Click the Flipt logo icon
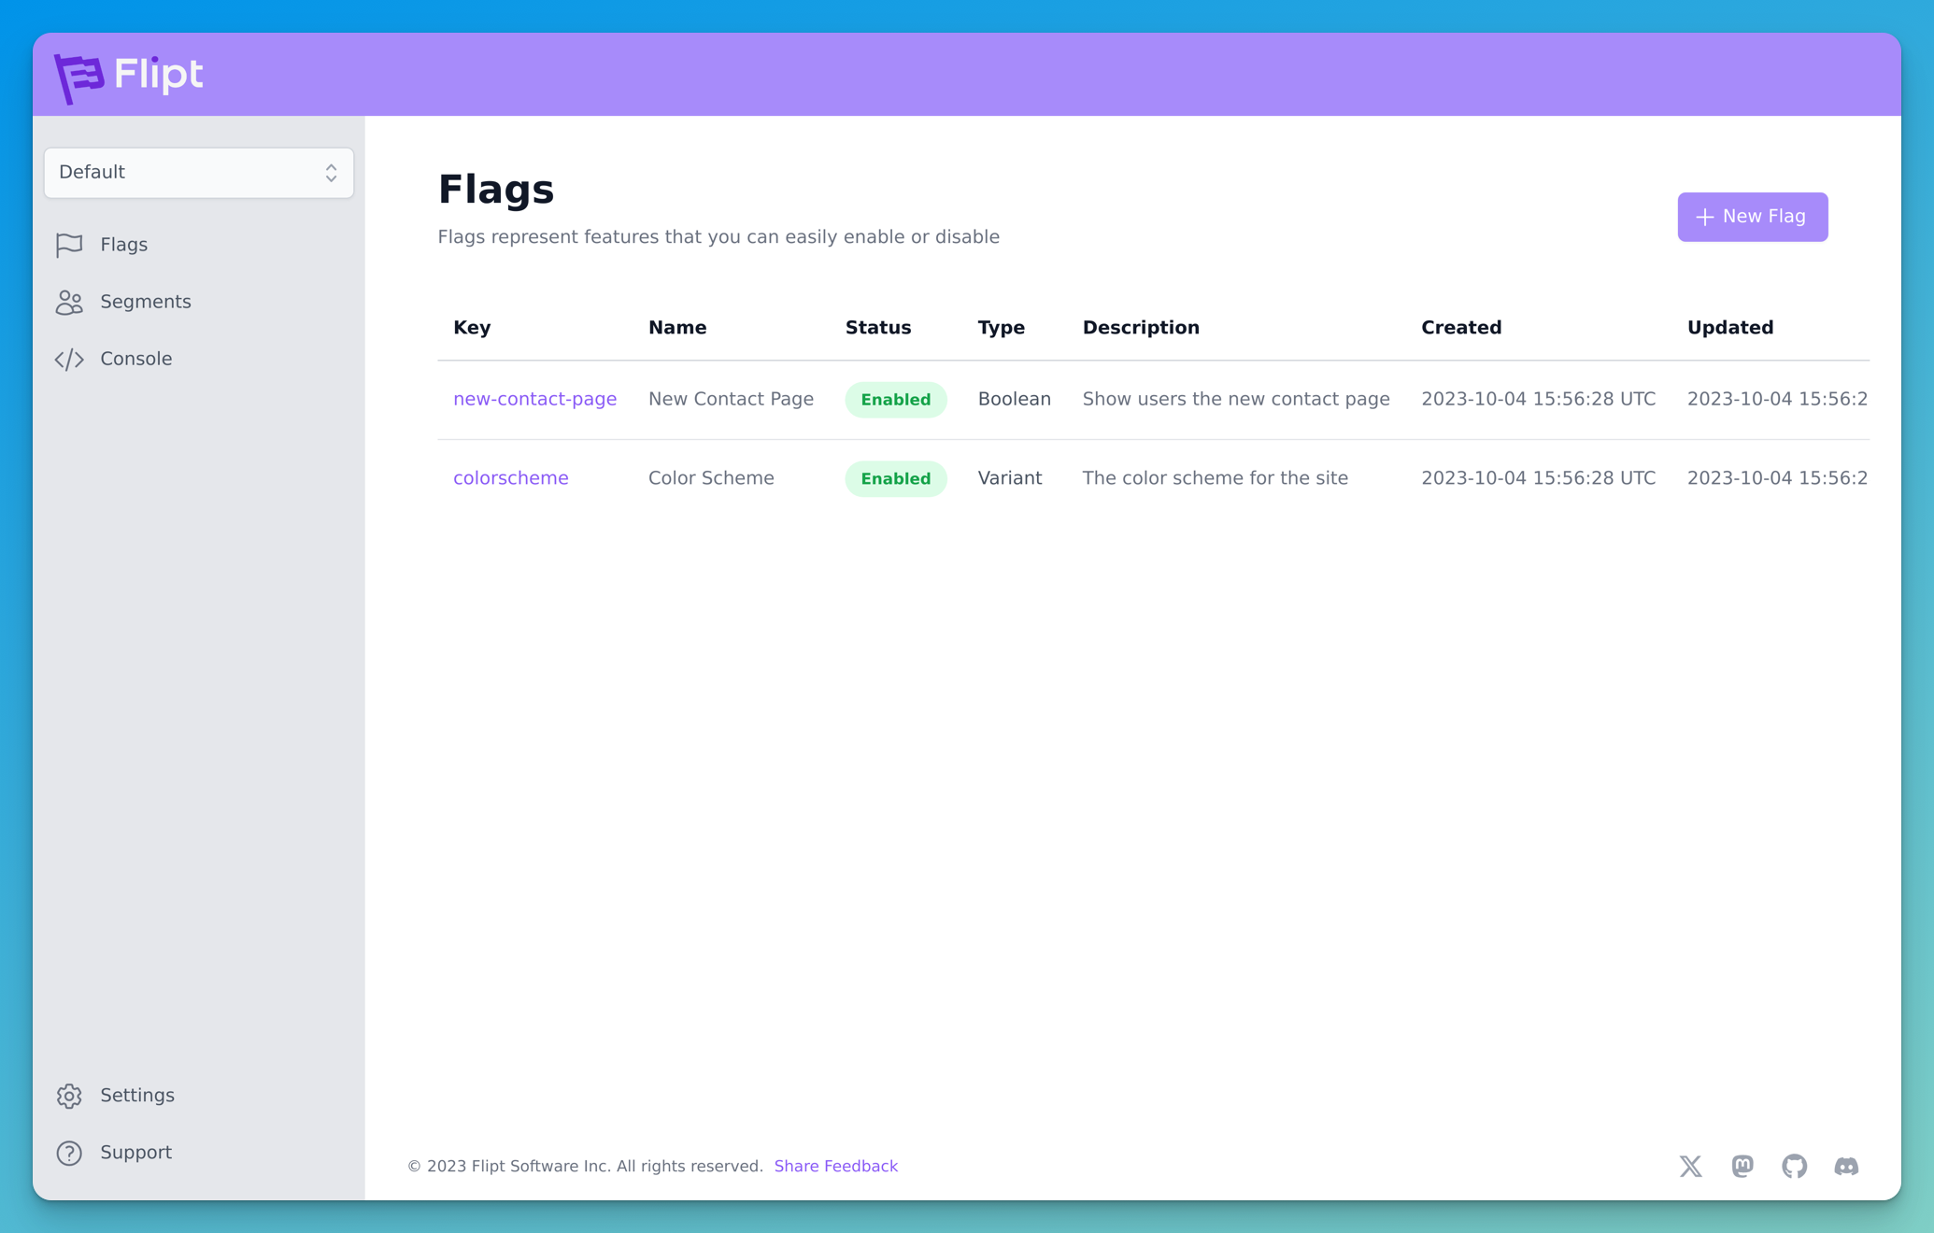 78,78
